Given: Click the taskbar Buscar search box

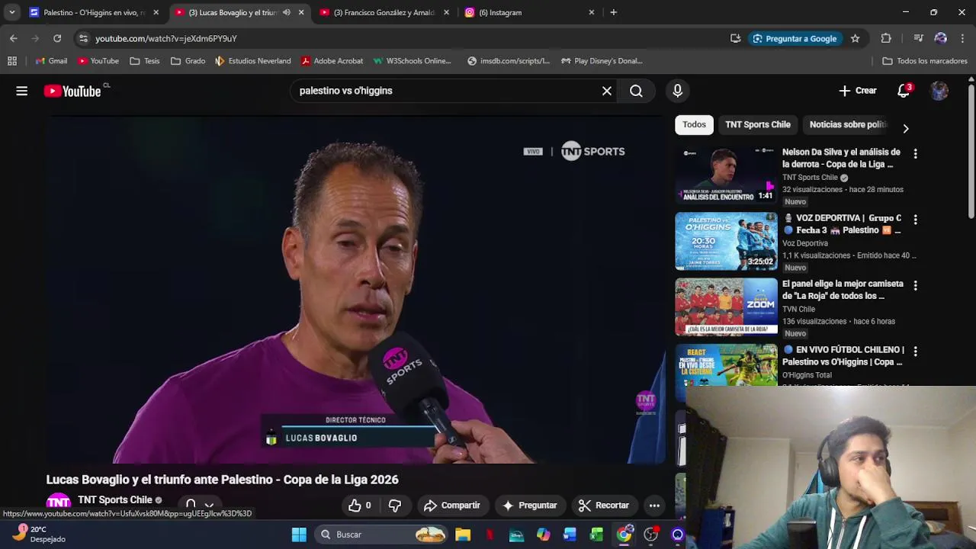Looking at the screenshot, I should tap(381, 535).
